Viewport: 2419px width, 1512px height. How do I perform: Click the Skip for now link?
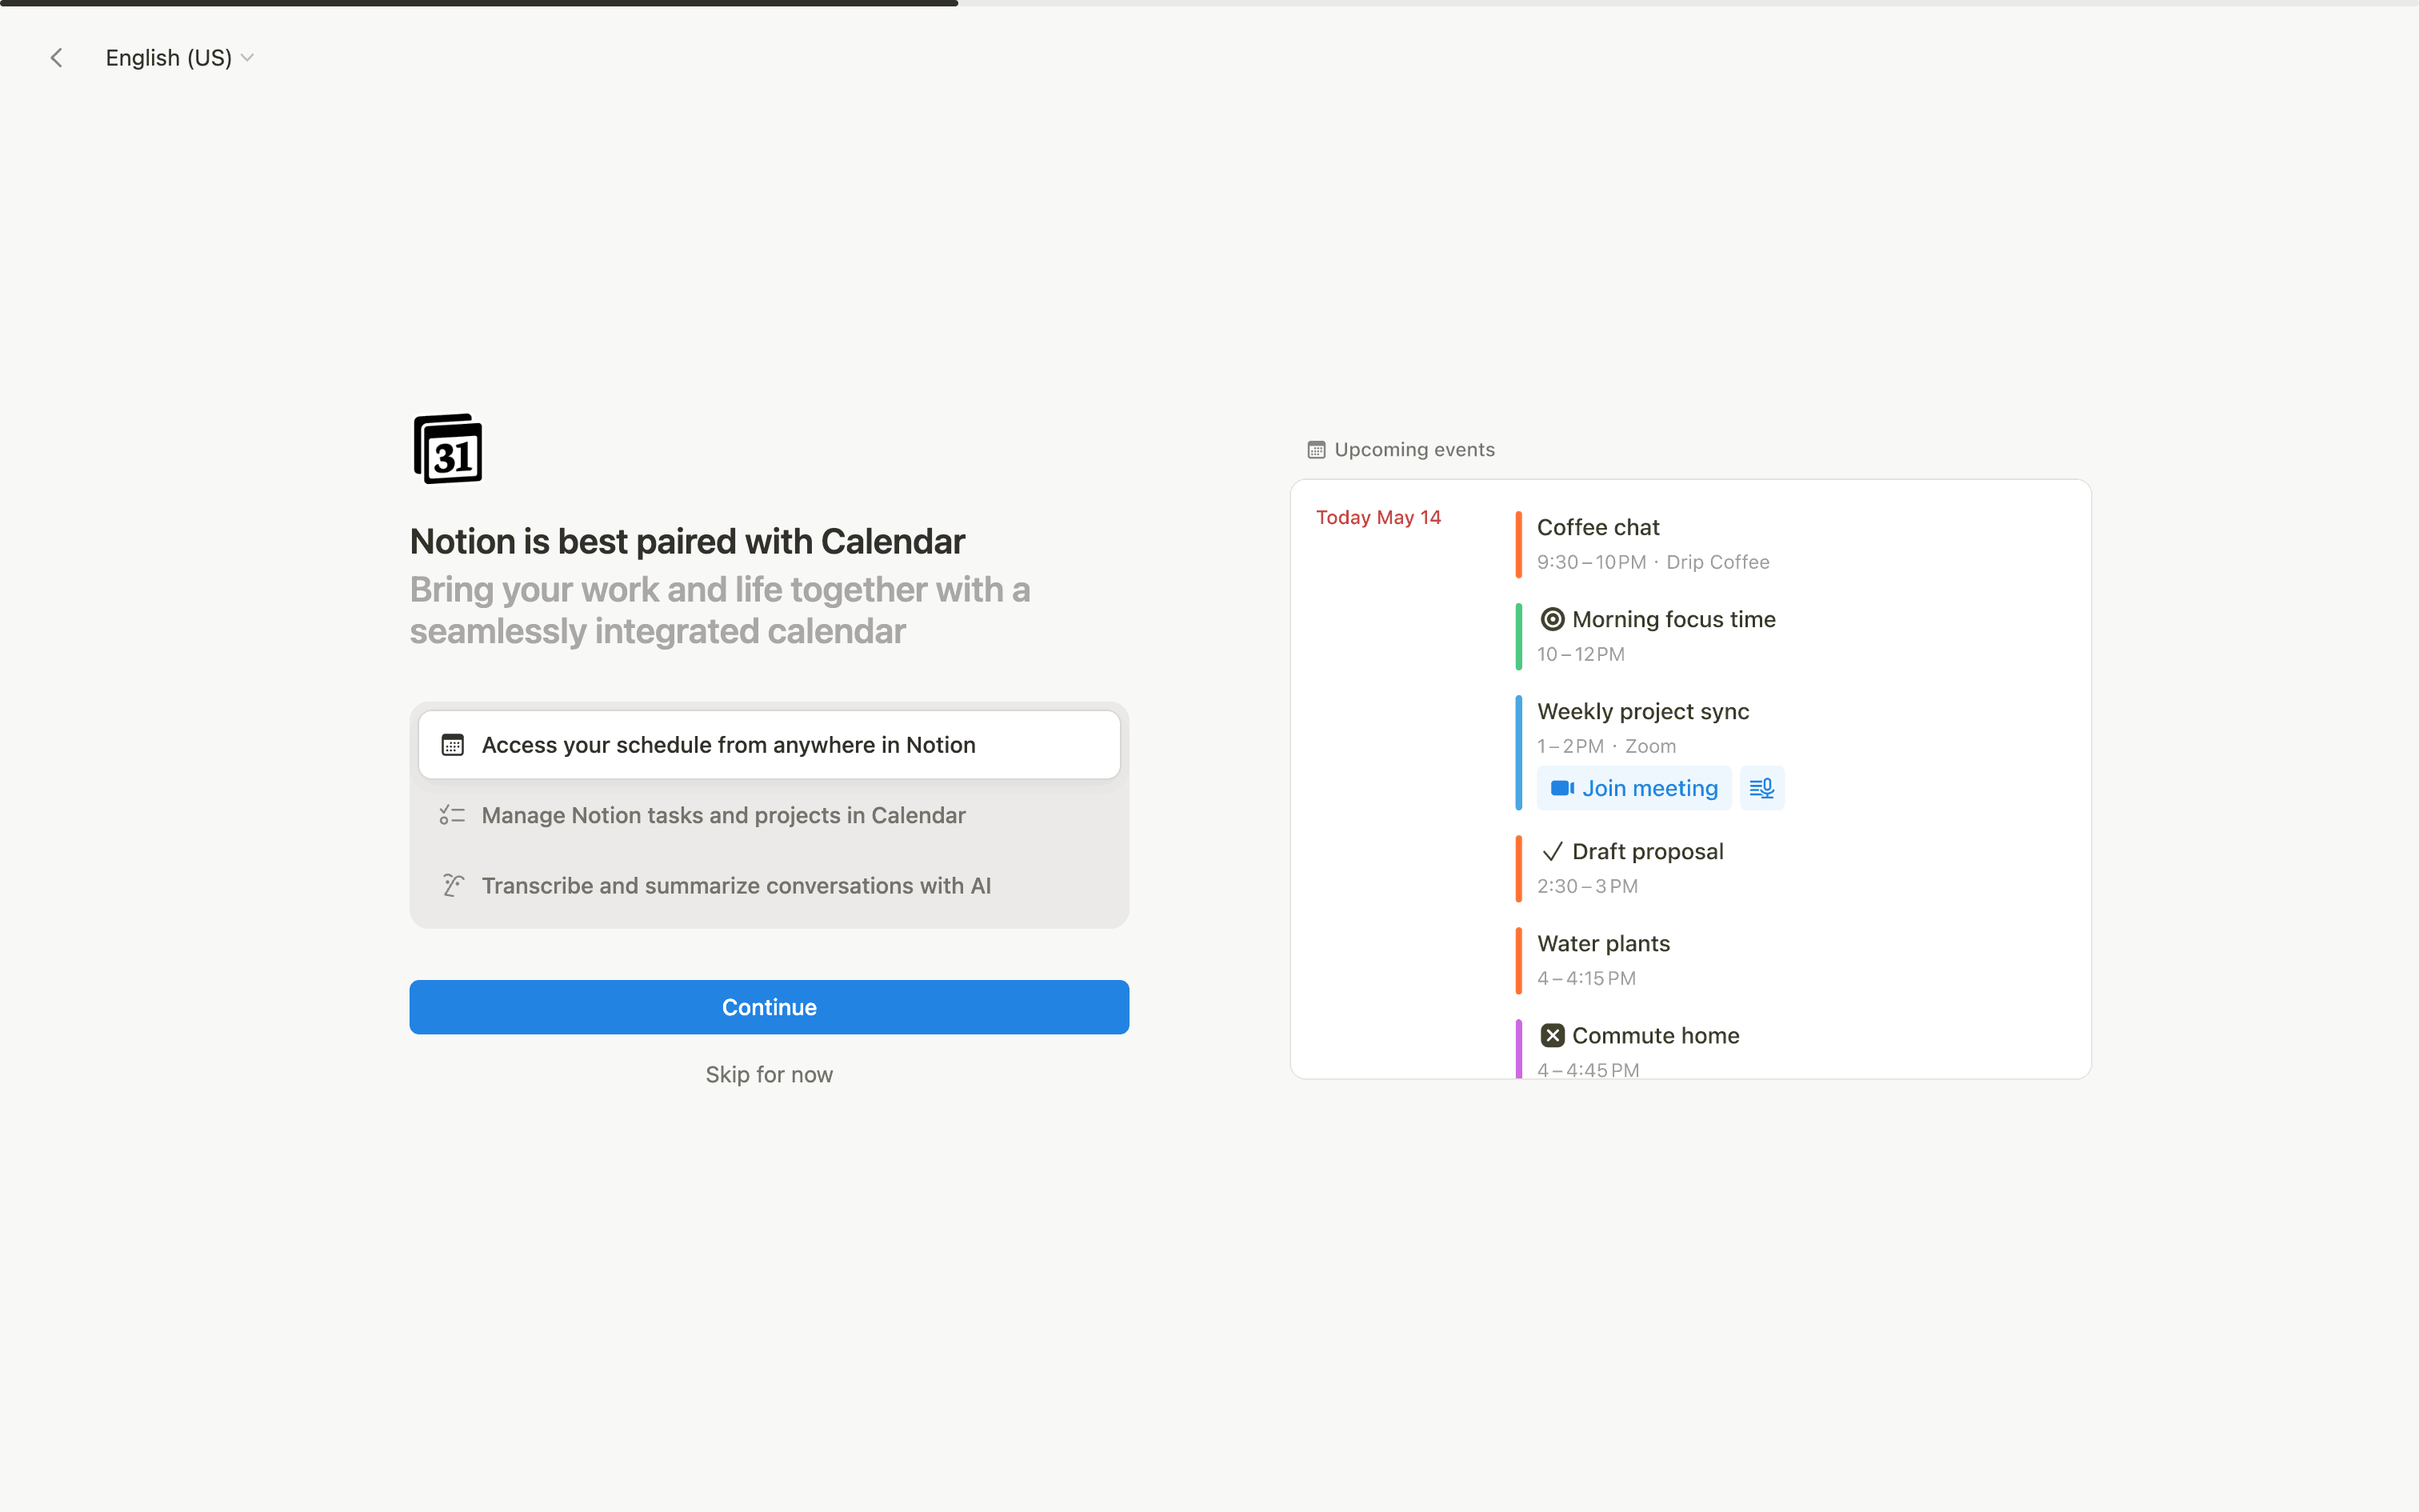[769, 1075]
